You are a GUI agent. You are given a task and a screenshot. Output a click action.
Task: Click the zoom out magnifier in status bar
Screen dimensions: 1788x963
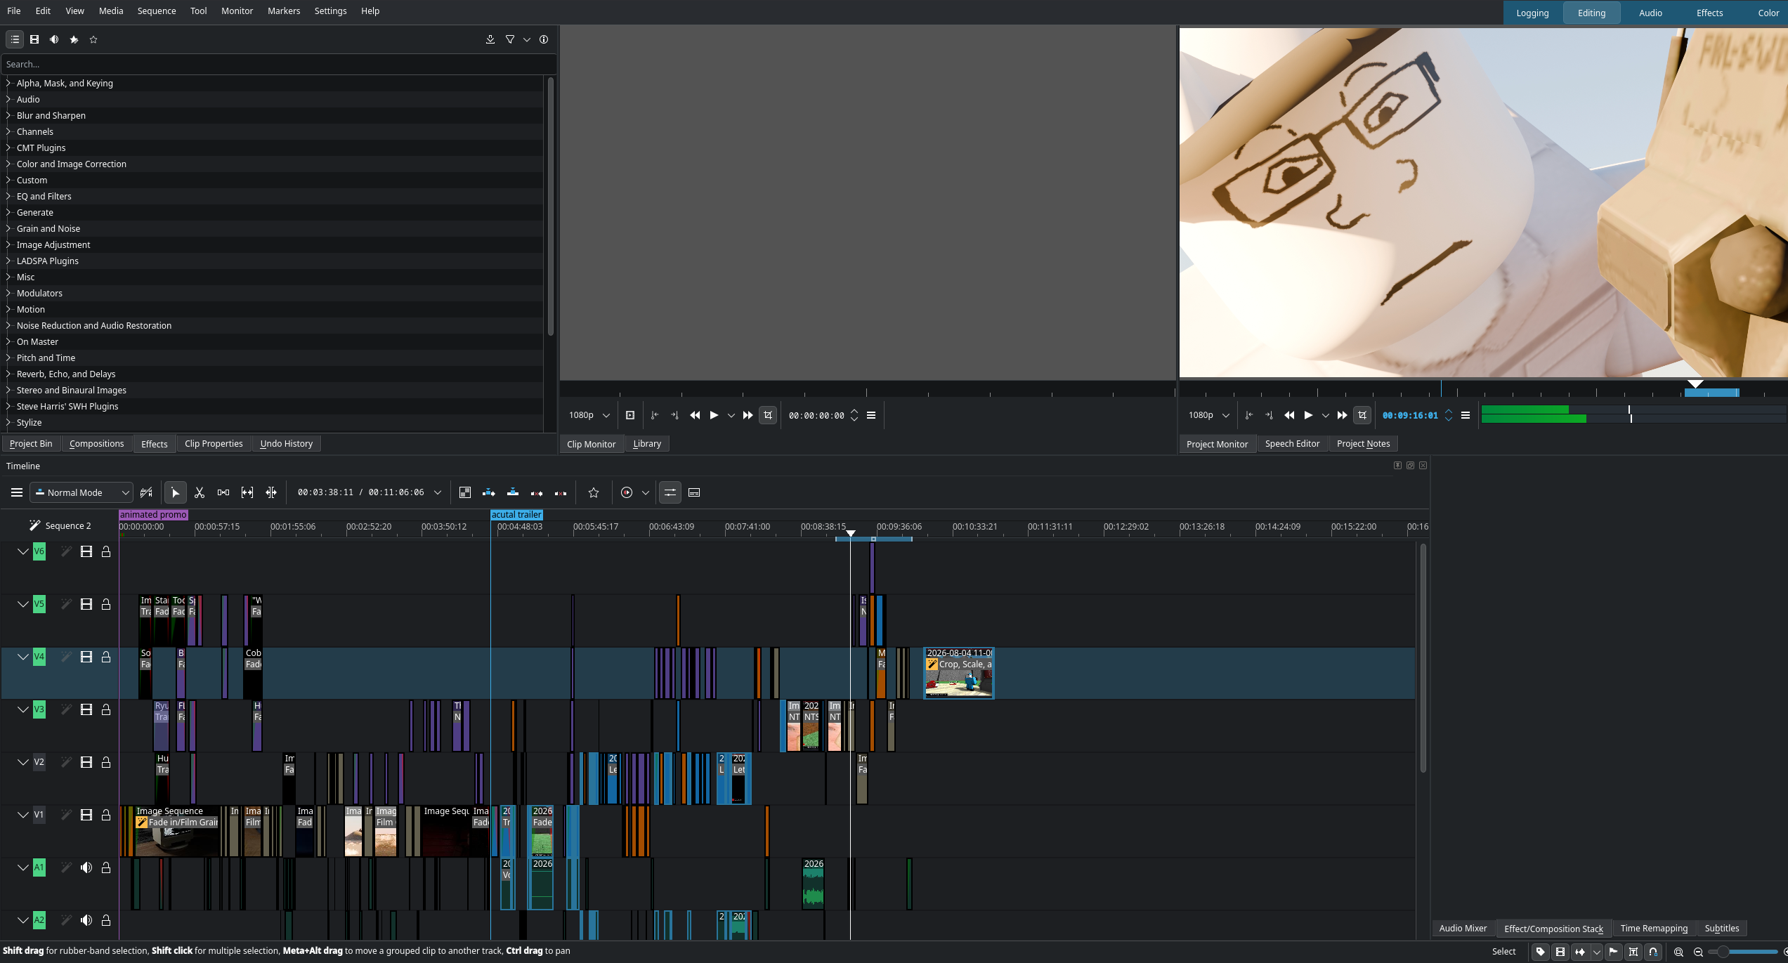pyautogui.click(x=1699, y=952)
